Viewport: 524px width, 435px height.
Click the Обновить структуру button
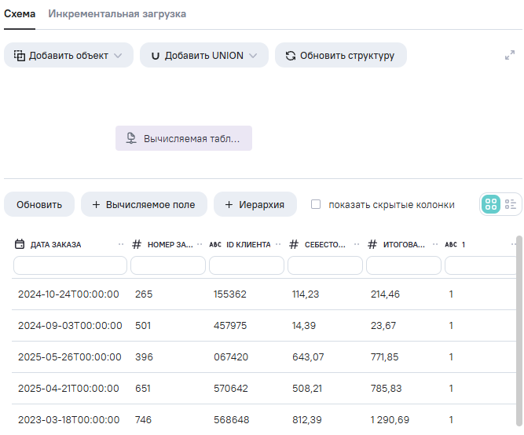tap(340, 56)
